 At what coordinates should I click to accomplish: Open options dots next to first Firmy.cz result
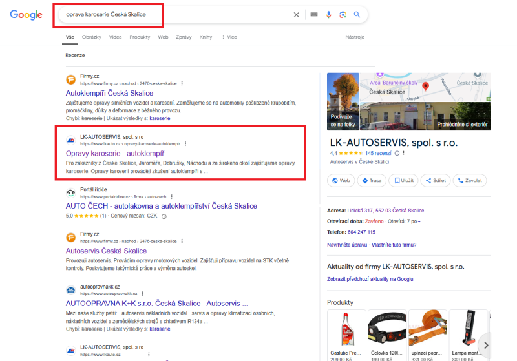[182, 83]
